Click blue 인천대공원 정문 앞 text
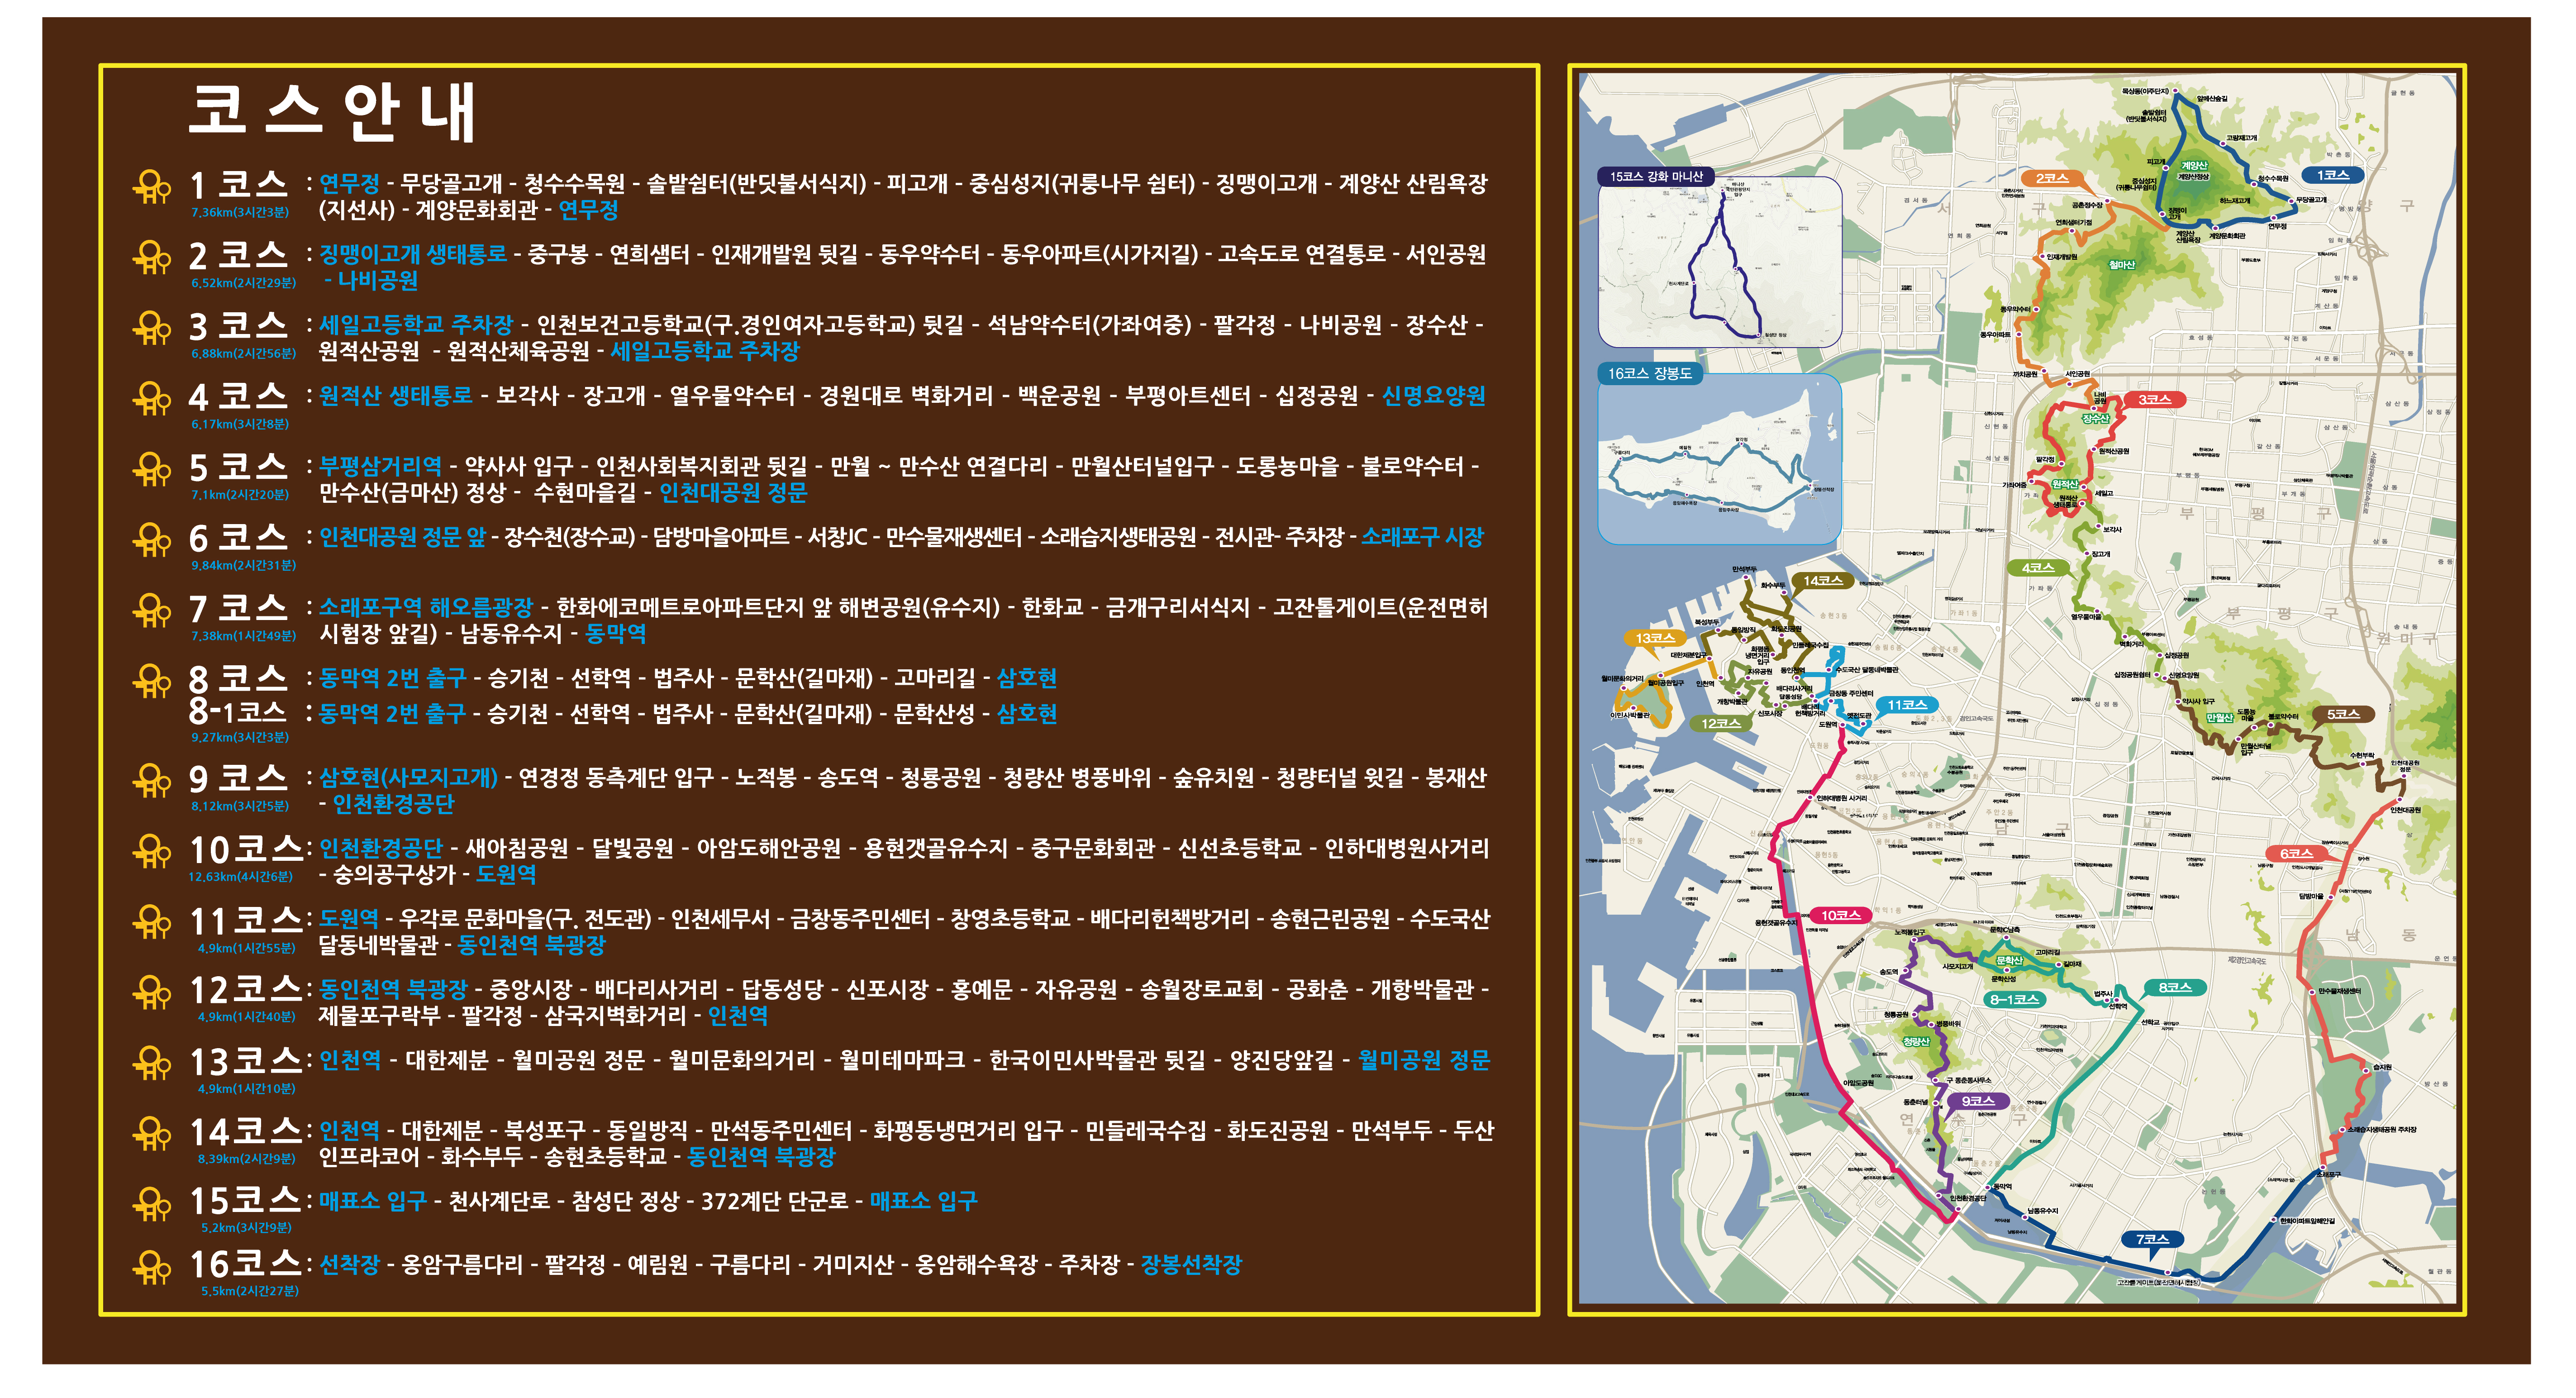This screenshot has width=2576, height=1398. (x=402, y=537)
